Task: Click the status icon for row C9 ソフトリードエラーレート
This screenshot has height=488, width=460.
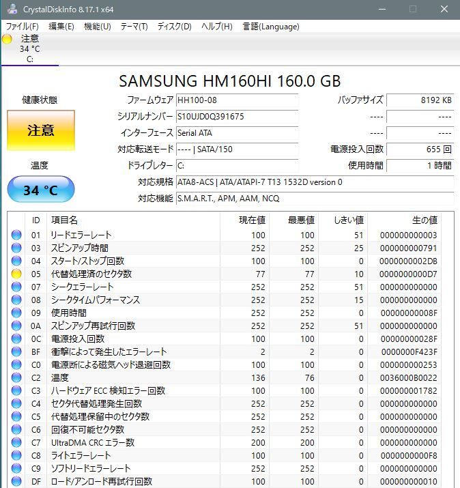Action: 16,468
